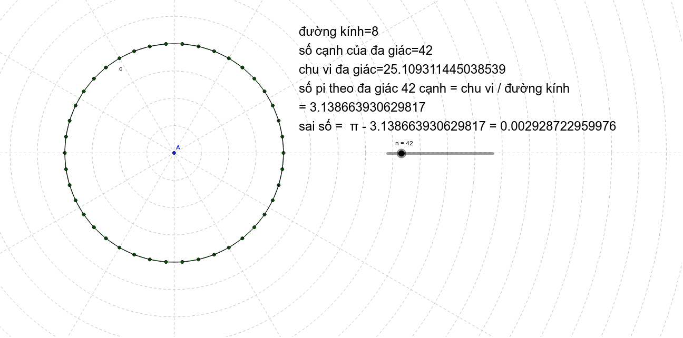Click the value "= 3.138663930629817"

(362, 107)
